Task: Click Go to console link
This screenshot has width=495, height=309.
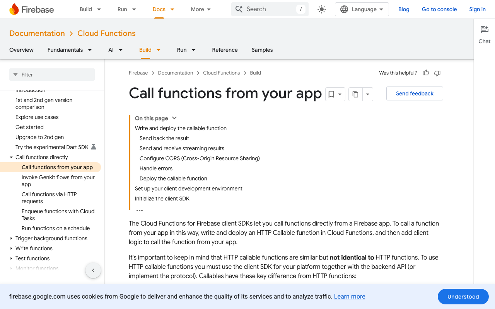Action: tap(439, 9)
